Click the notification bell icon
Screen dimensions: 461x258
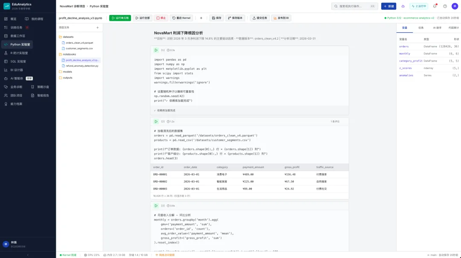[x=435, y=6]
